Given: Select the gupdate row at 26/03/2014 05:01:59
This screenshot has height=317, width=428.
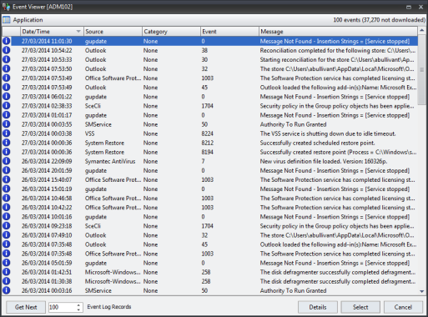Looking at the screenshot, I should pyautogui.click(x=209, y=263).
